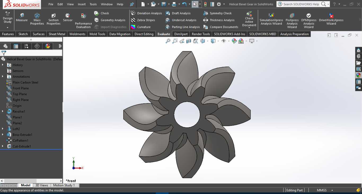Toggle Hide/Show Items eye icon

click(x=224, y=41)
